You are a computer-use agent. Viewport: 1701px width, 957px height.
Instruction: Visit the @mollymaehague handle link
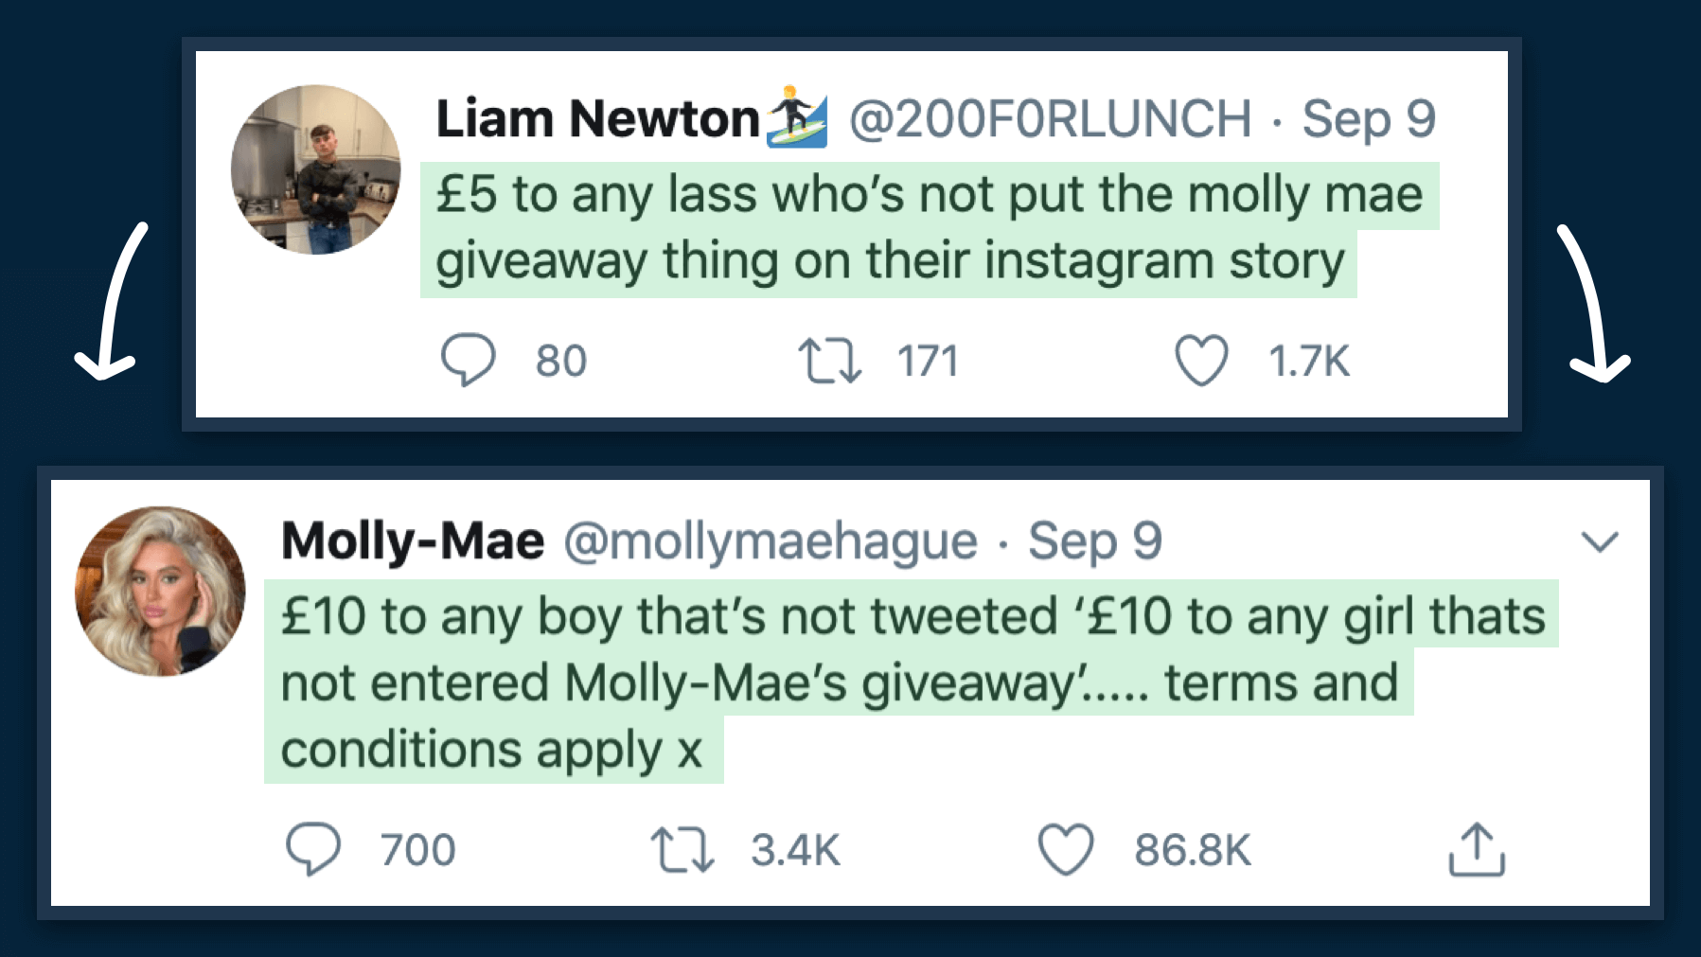[771, 541]
